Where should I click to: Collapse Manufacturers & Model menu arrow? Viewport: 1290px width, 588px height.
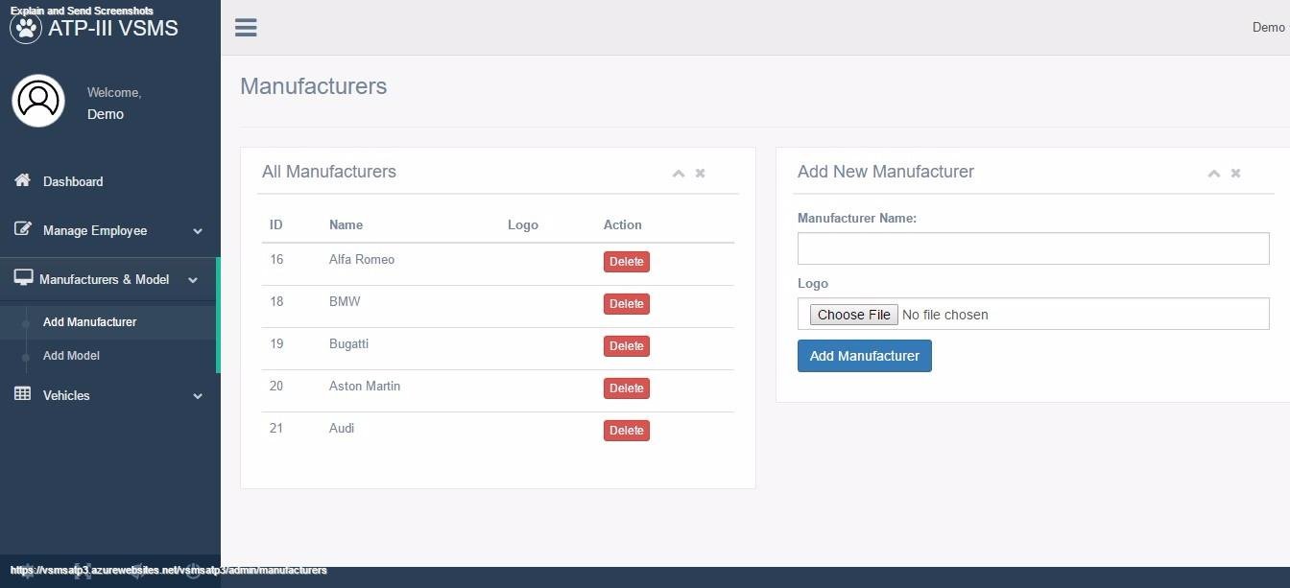click(193, 280)
